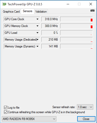97x123 pixels.
Task: Take a screenshot with the camera icon
Action: point(92,11)
